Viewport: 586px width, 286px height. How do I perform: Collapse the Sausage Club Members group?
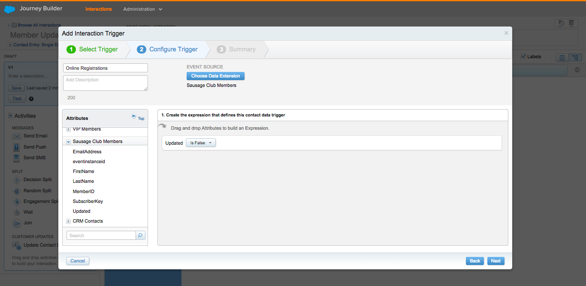point(69,142)
